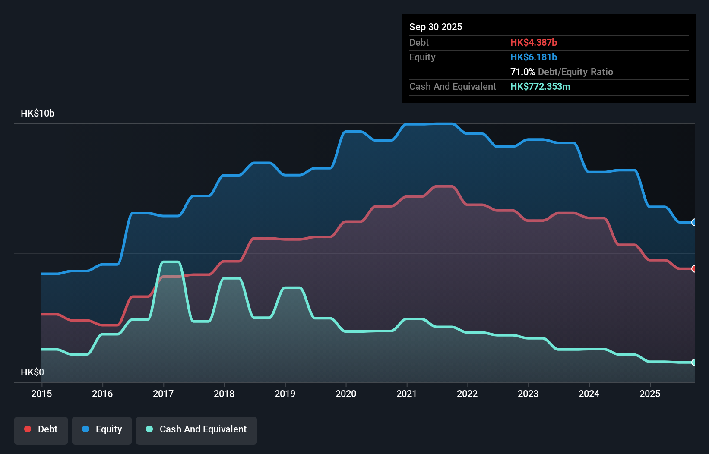
Task: Click the red Debt legend dot
Action: (28, 429)
